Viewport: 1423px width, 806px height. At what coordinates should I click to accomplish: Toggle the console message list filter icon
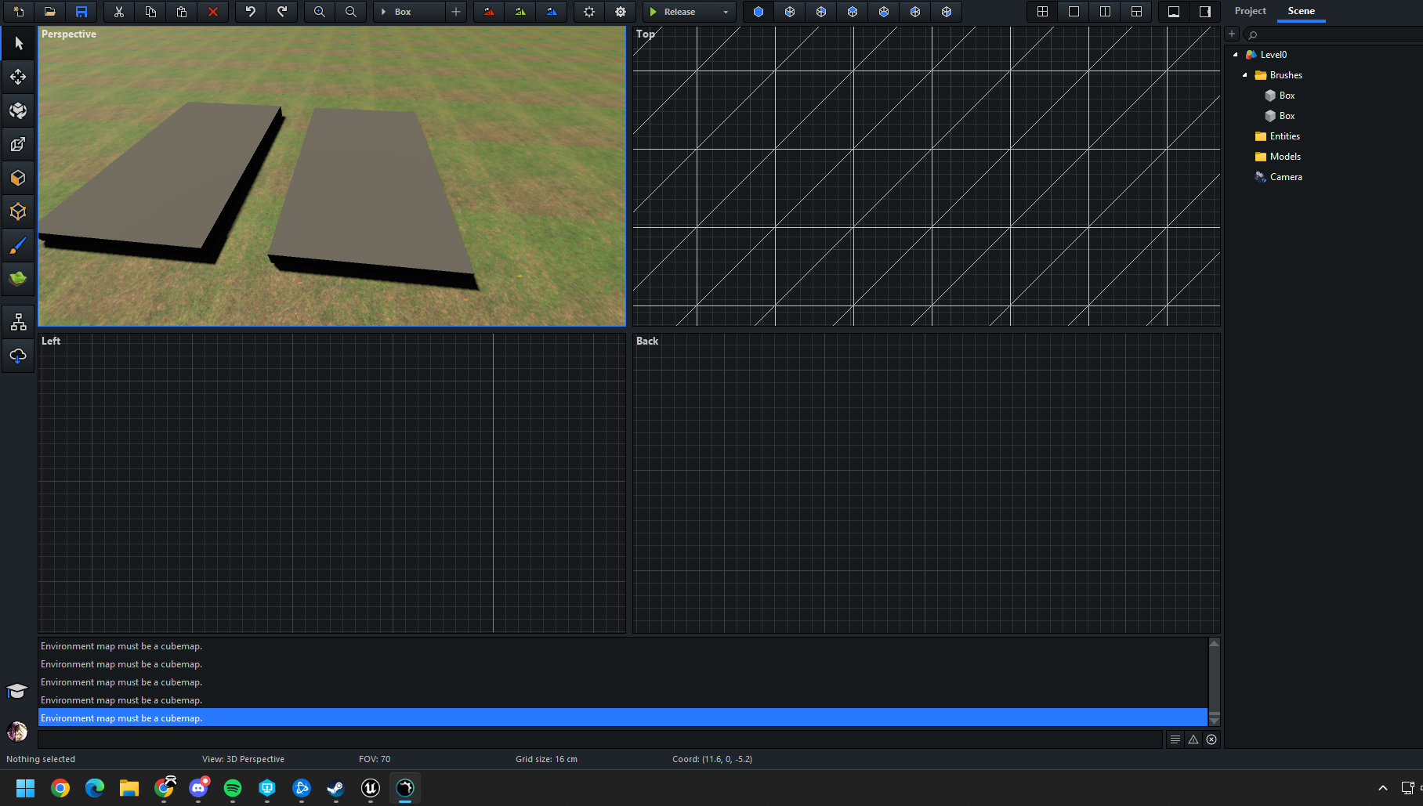[1175, 739]
